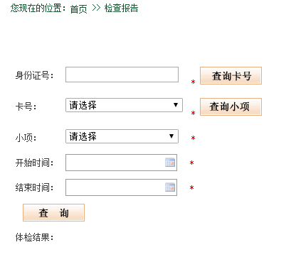Screen dimensions: 296x257
Task: Select the 检查报告 breadcrumb item
Action: [121, 9]
